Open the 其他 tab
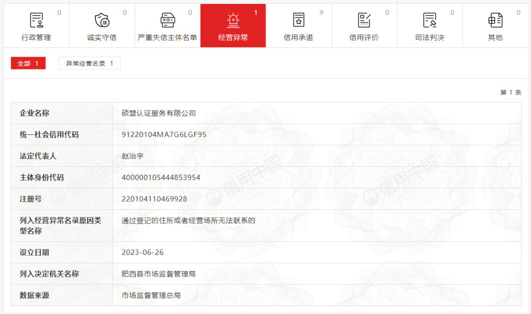 (x=495, y=26)
